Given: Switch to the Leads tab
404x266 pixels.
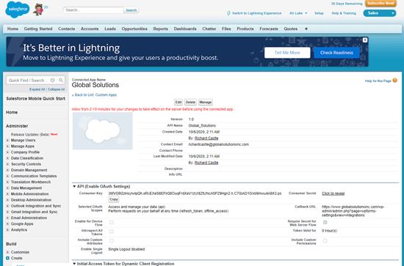Looking at the screenshot, I should click(x=110, y=29).
